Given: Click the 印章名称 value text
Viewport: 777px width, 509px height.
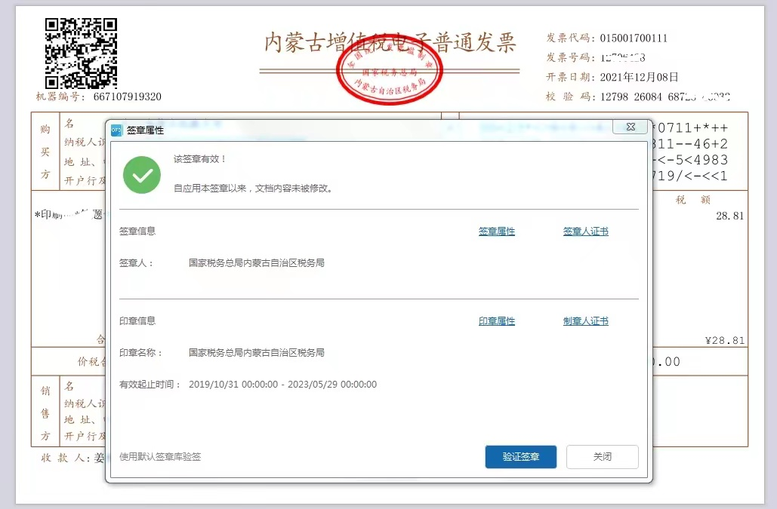Looking at the screenshot, I should [257, 353].
